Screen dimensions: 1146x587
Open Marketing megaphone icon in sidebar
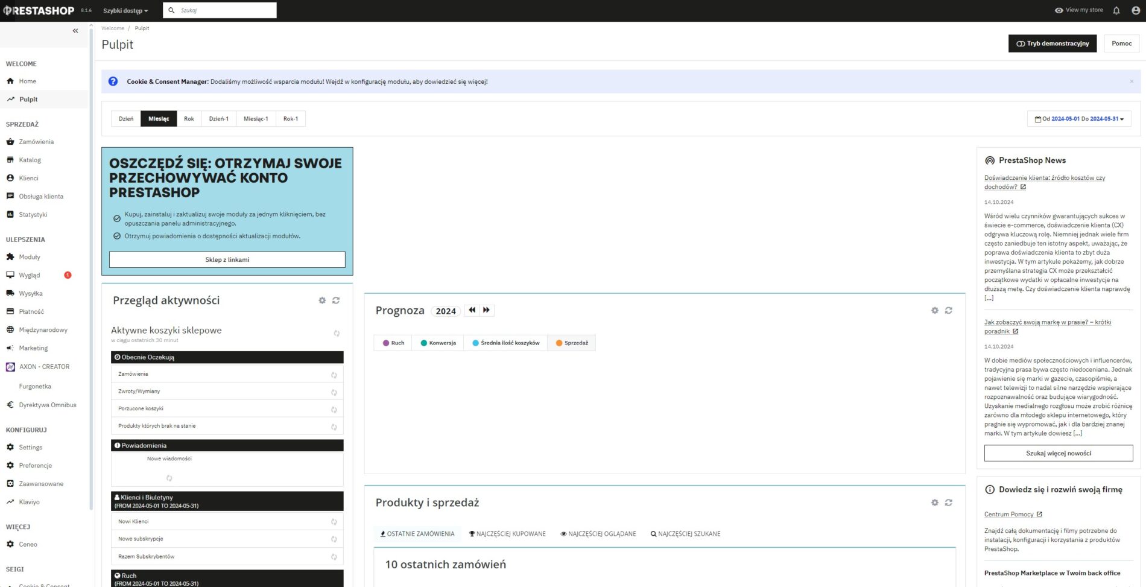[x=10, y=348]
